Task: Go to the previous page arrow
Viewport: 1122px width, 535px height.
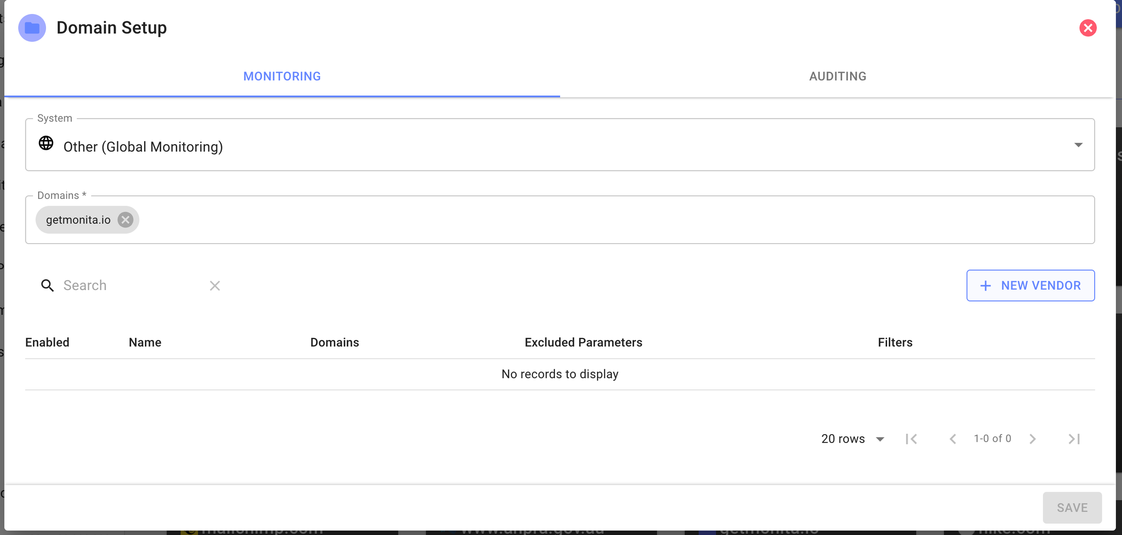Action: point(952,439)
